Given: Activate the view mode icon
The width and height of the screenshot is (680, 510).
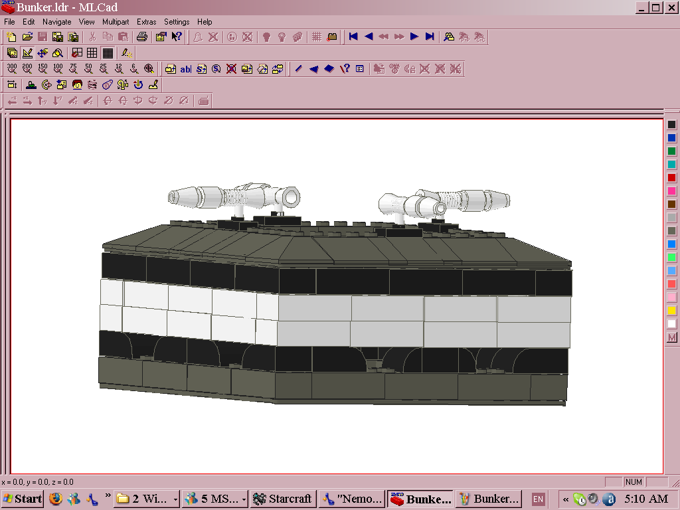Looking at the screenshot, I should [x=12, y=53].
